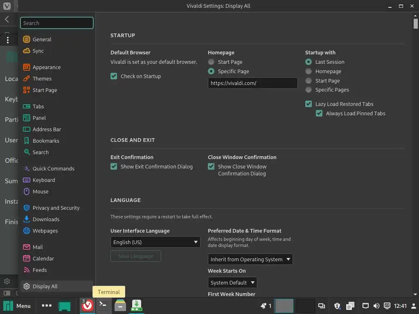Open the Calendar settings icon
The width and height of the screenshot is (419, 314).
point(27,258)
